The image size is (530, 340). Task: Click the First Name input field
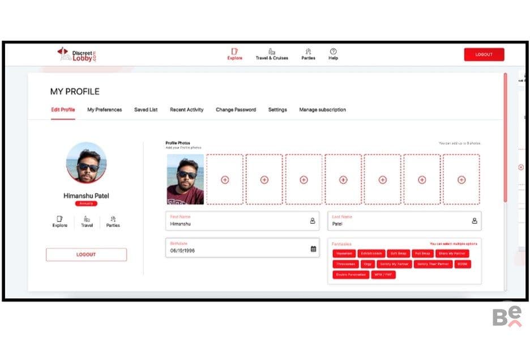tap(242, 221)
